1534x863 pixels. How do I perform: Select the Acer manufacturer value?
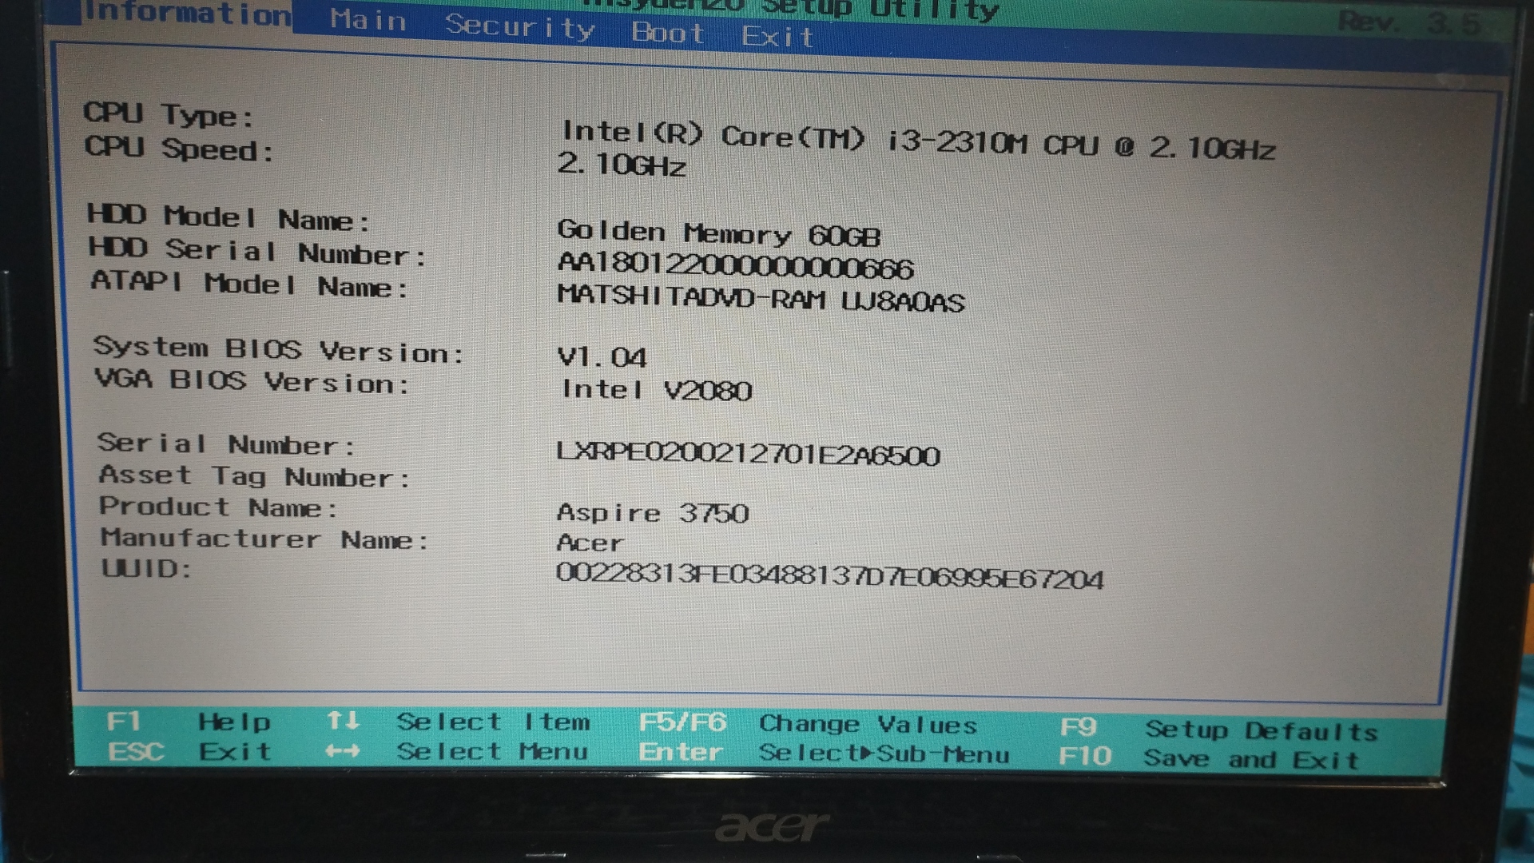pos(590,543)
